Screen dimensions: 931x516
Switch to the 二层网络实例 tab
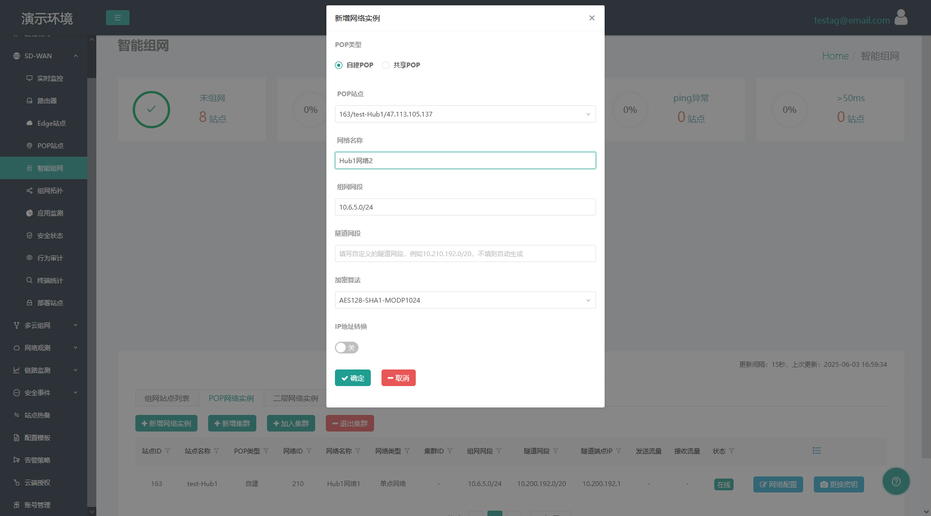coord(295,398)
